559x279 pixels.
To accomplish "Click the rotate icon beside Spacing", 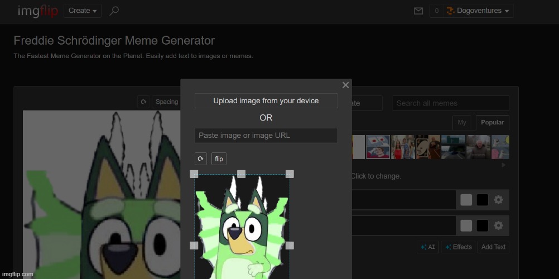I will coord(143,102).
